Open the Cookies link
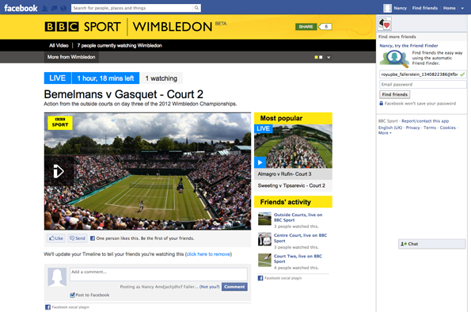 (x=448, y=127)
